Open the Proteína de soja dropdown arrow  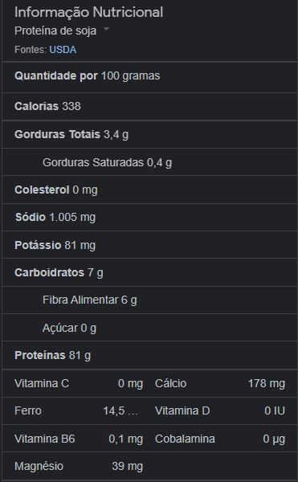[106, 29]
